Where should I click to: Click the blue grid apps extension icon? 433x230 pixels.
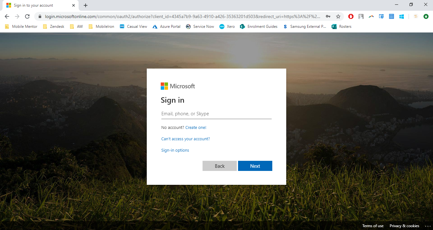[x=391, y=16]
